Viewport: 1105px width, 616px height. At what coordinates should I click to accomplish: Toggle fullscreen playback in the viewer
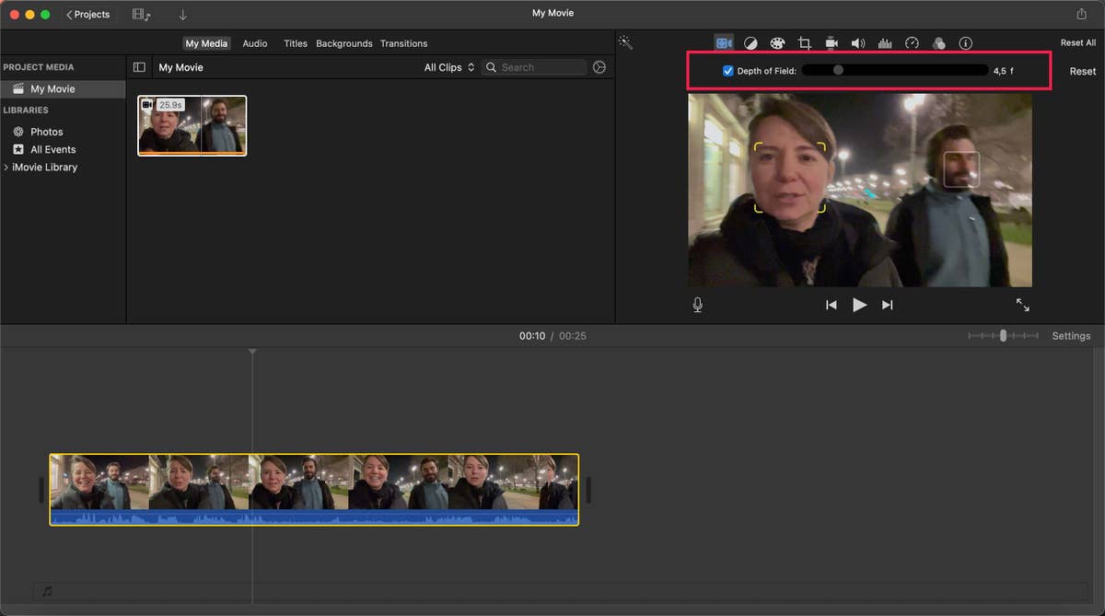[x=1022, y=305]
